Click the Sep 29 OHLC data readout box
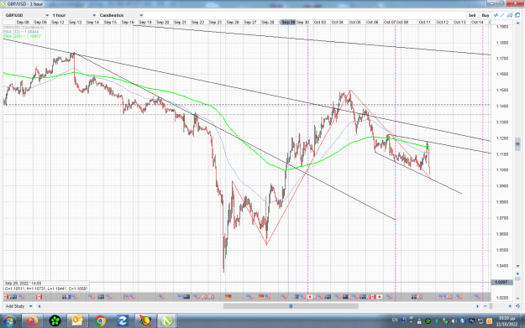This screenshot has height=328, width=525. (x=46, y=286)
